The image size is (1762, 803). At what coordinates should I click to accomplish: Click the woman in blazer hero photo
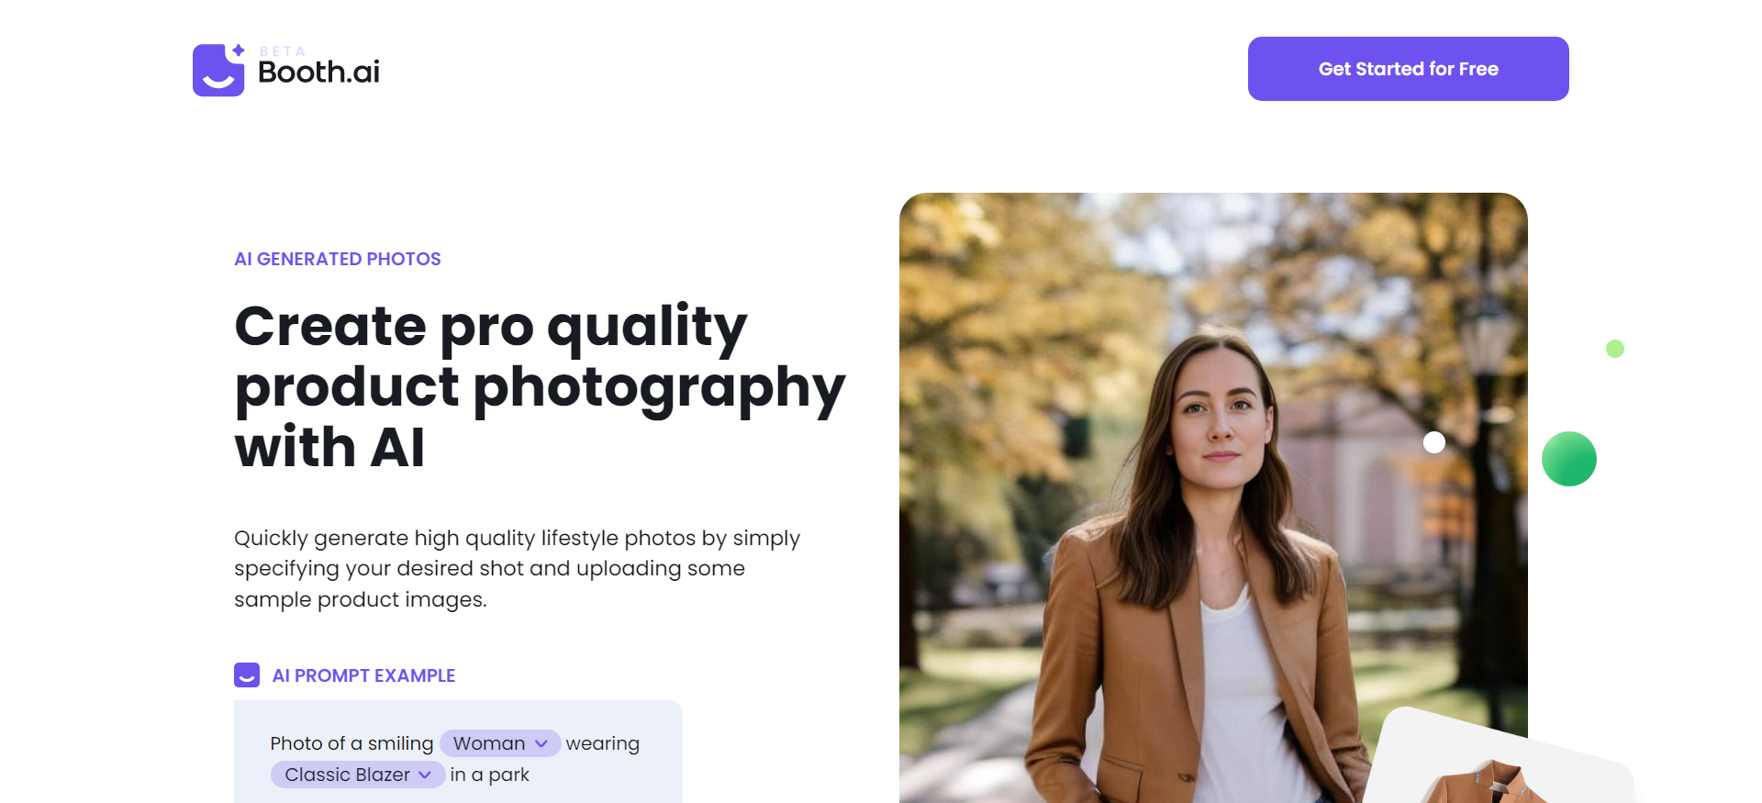click(x=1213, y=497)
